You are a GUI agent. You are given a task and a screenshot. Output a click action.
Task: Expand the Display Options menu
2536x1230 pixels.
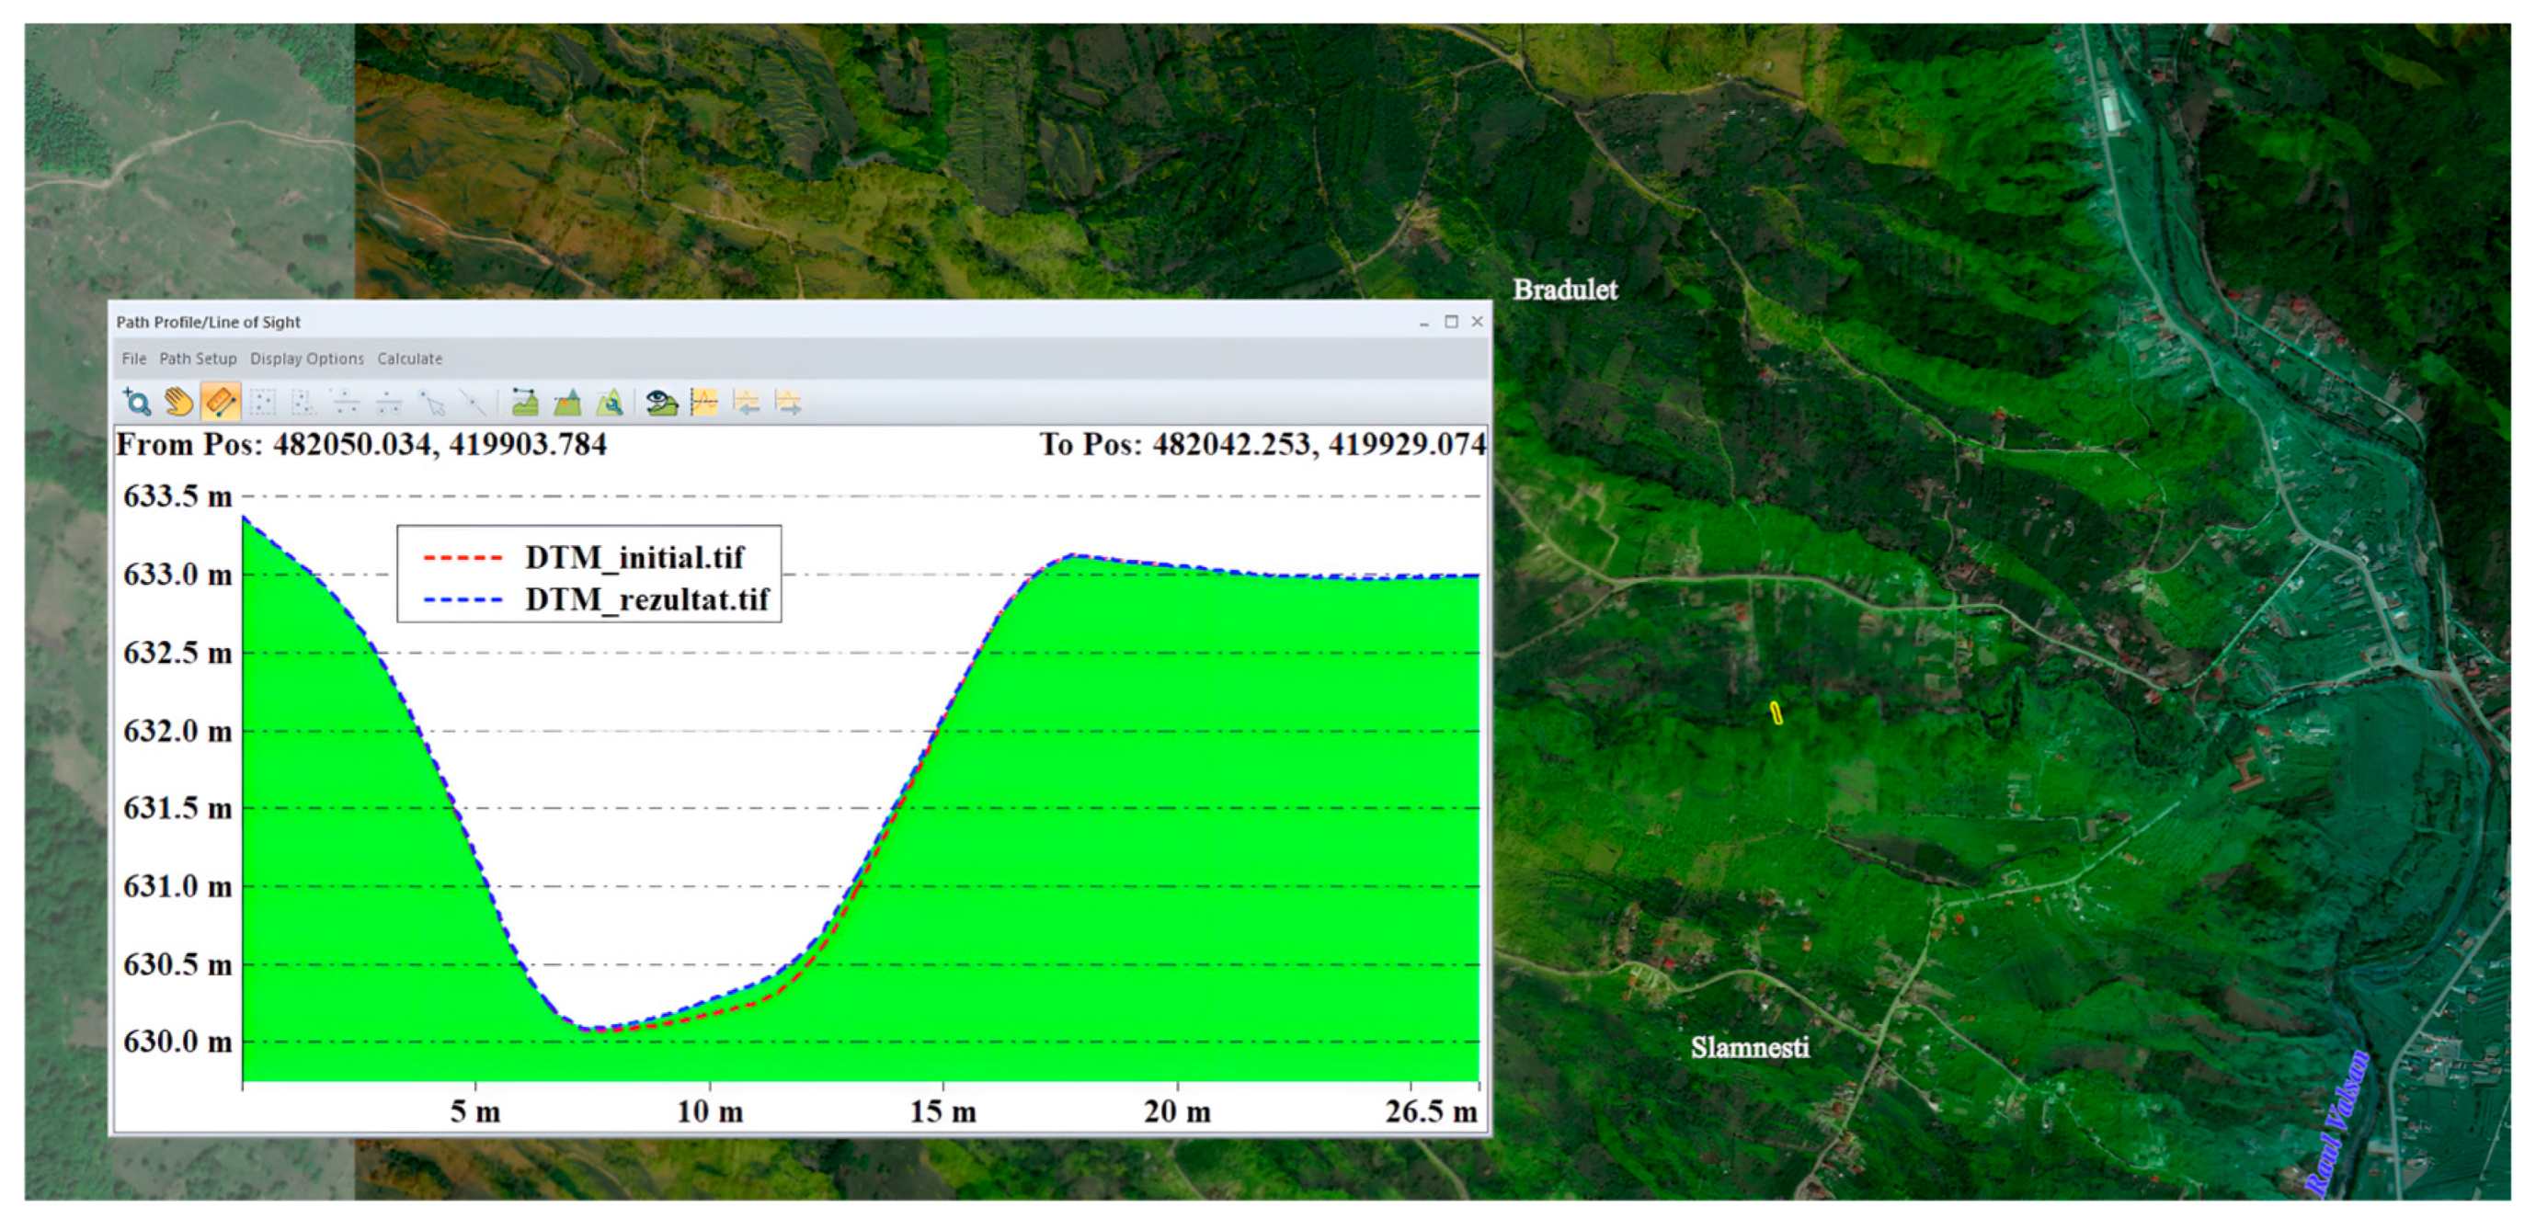coord(306,359)
